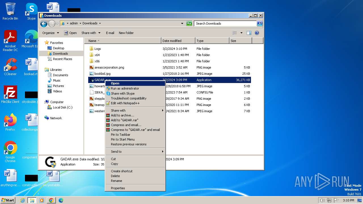Image resolution: width=363 pixels, height=204 pixels.
Task: Open FileZilla Client shortcut
Action: click(x=10, y=95)
